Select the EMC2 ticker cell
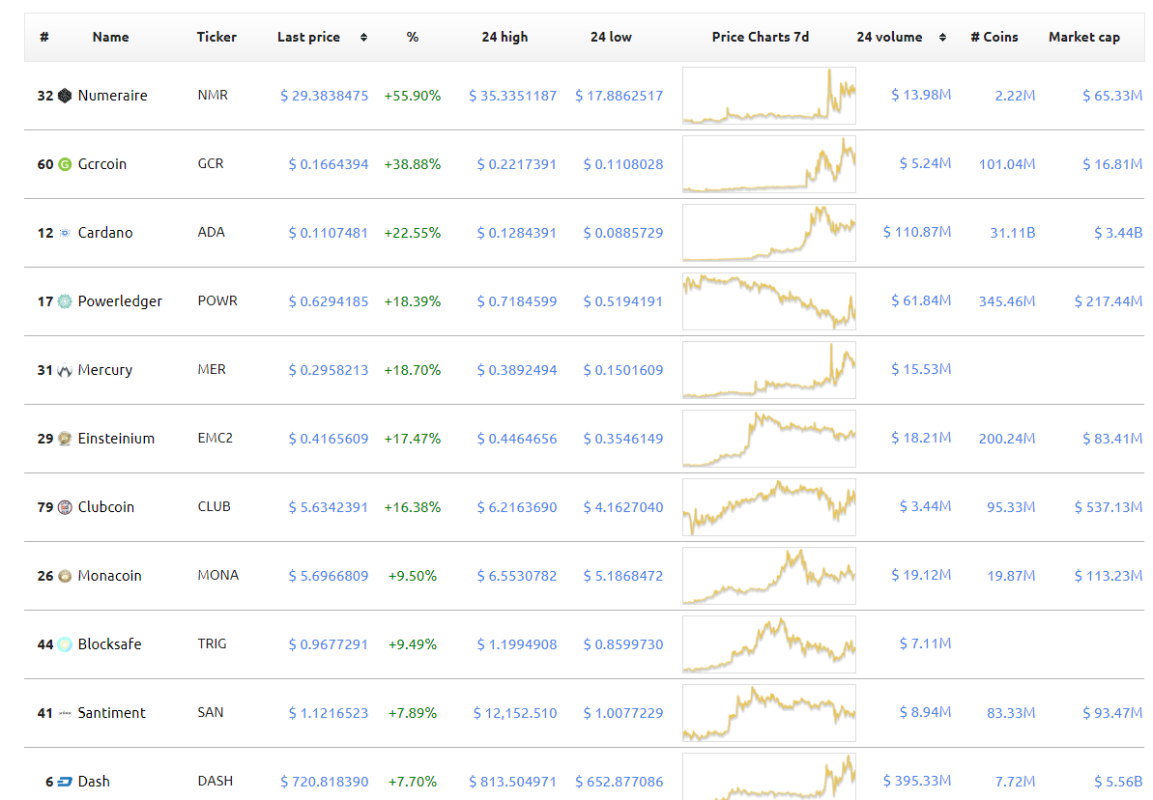This screenshot has height=800, width=1153. (x=215, y=439)
